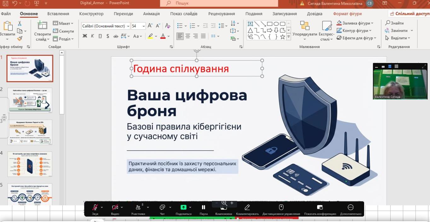The image size is (430, 222).
Task: Switch to the Анімація ribbon tab
Action: coord(151,14)
